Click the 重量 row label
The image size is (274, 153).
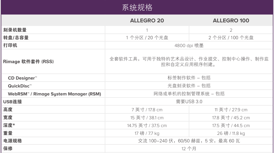[x=8, y=133]
